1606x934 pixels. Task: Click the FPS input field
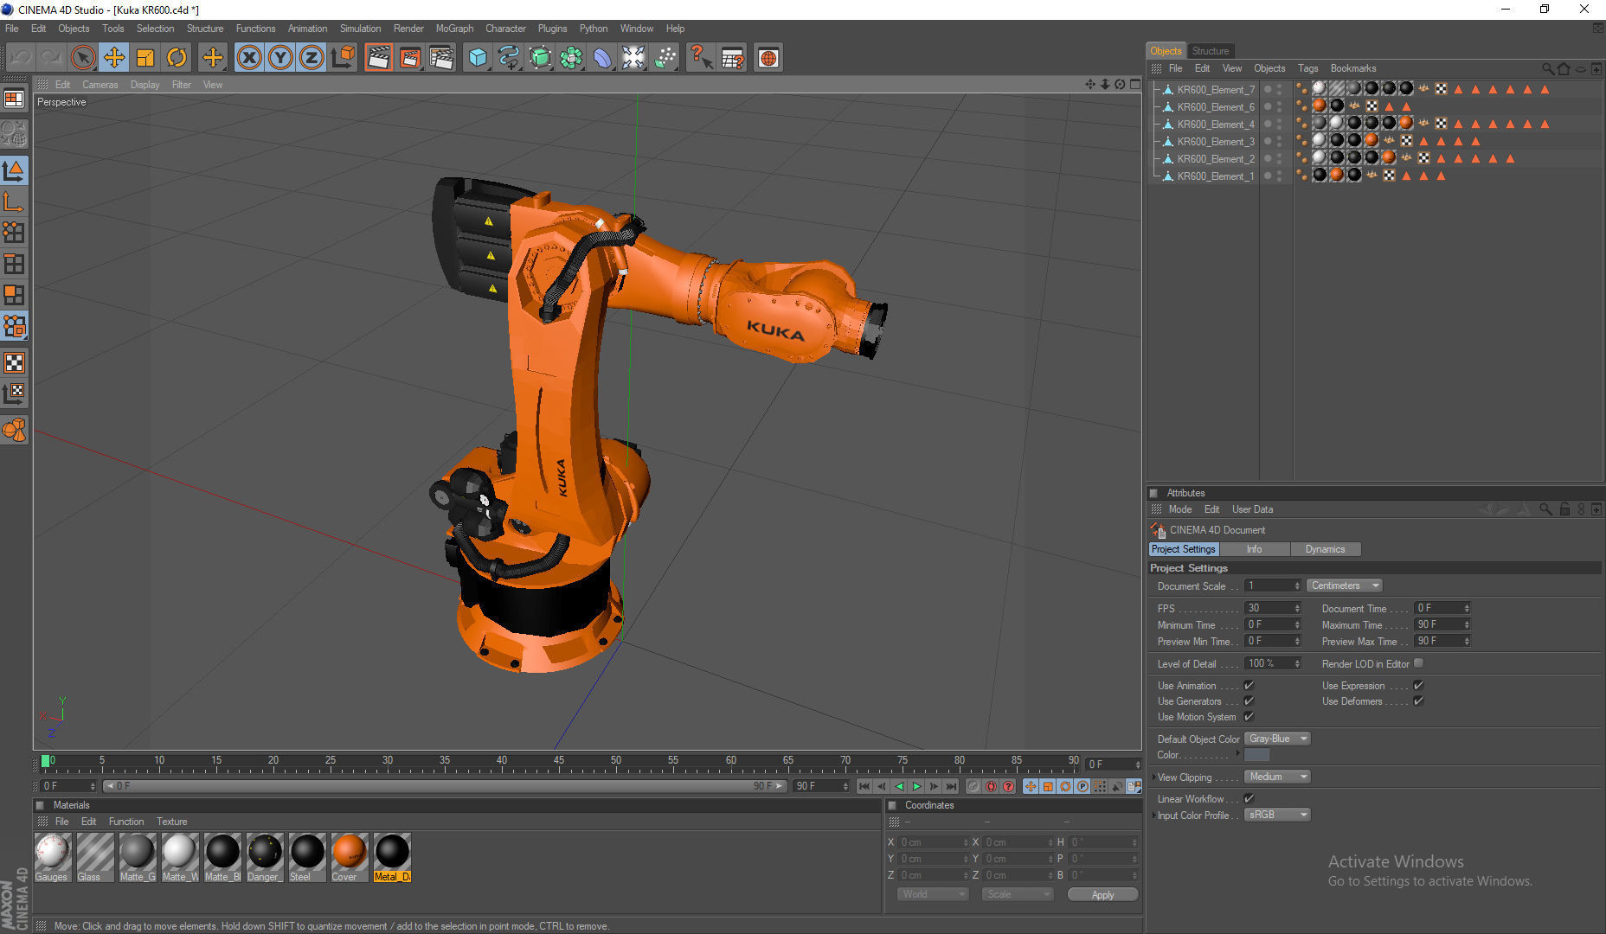tap(1272, 608)
